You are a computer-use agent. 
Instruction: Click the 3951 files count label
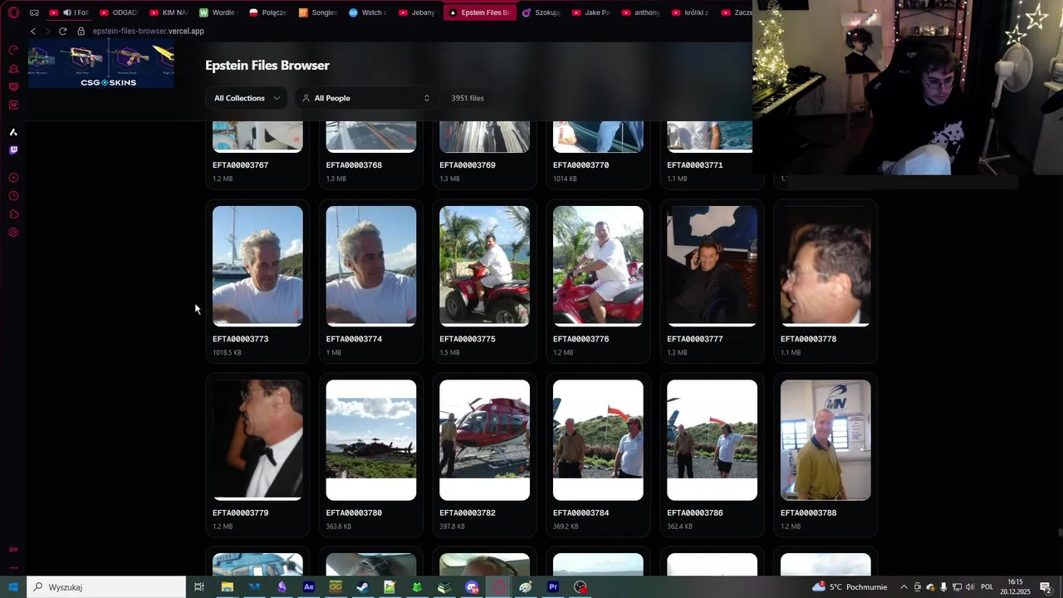[468, 98]
